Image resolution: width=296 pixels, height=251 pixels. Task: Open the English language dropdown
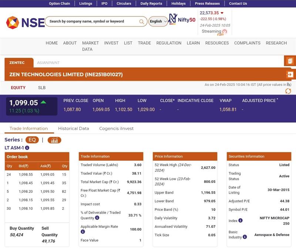coord(158,21)
